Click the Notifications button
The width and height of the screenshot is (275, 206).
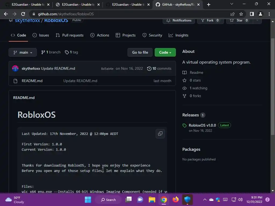point(179,20)
